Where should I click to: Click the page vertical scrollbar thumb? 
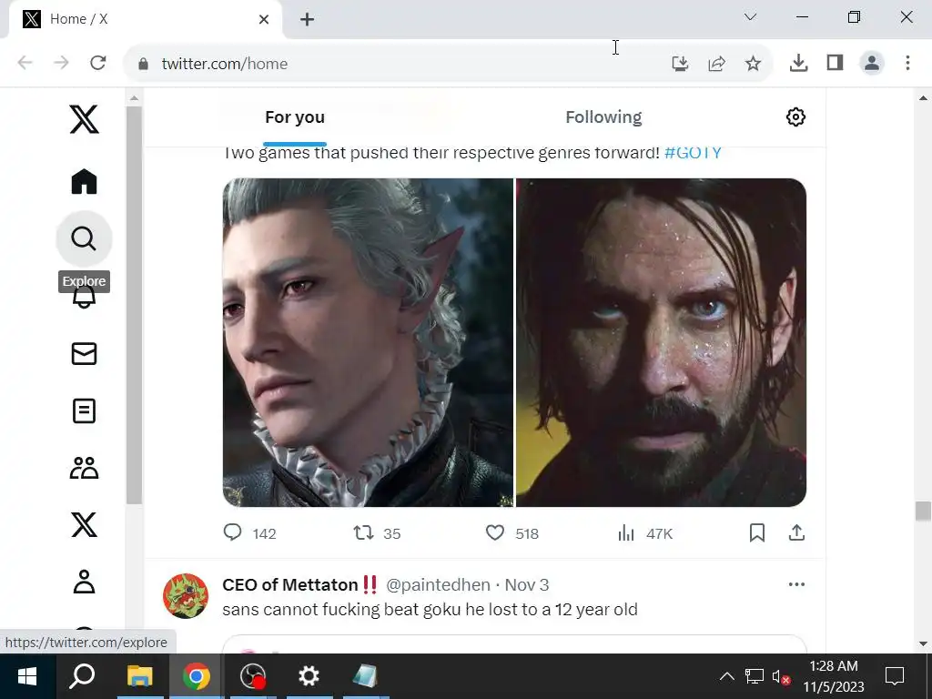pyautogui.click(x=923, y=511)
